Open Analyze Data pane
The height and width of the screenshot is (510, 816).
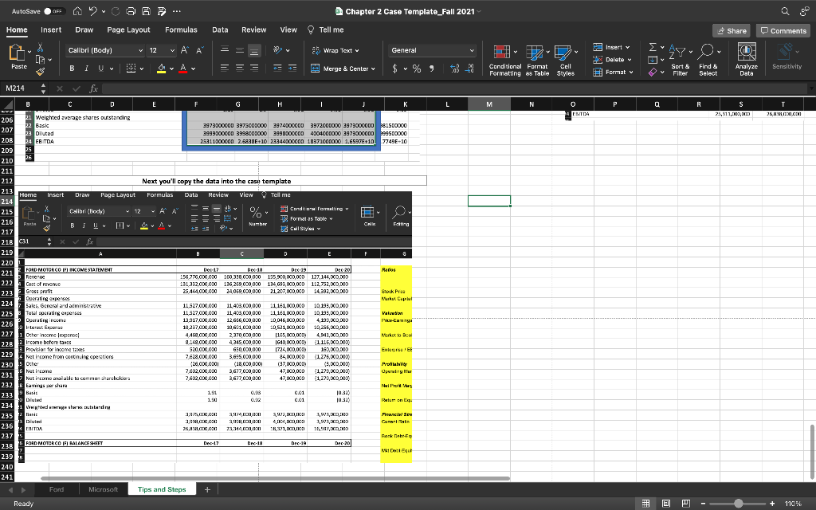[x=747, y=58]
